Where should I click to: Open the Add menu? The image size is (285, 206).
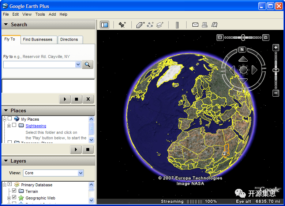(52, 14)
